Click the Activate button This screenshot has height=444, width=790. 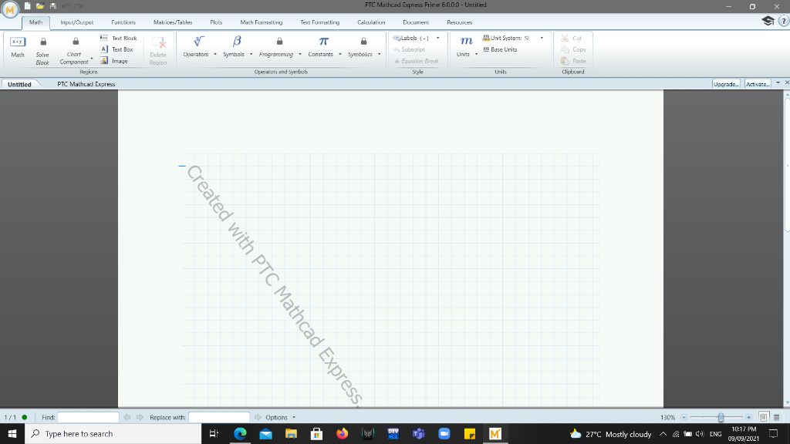(758, 84)
